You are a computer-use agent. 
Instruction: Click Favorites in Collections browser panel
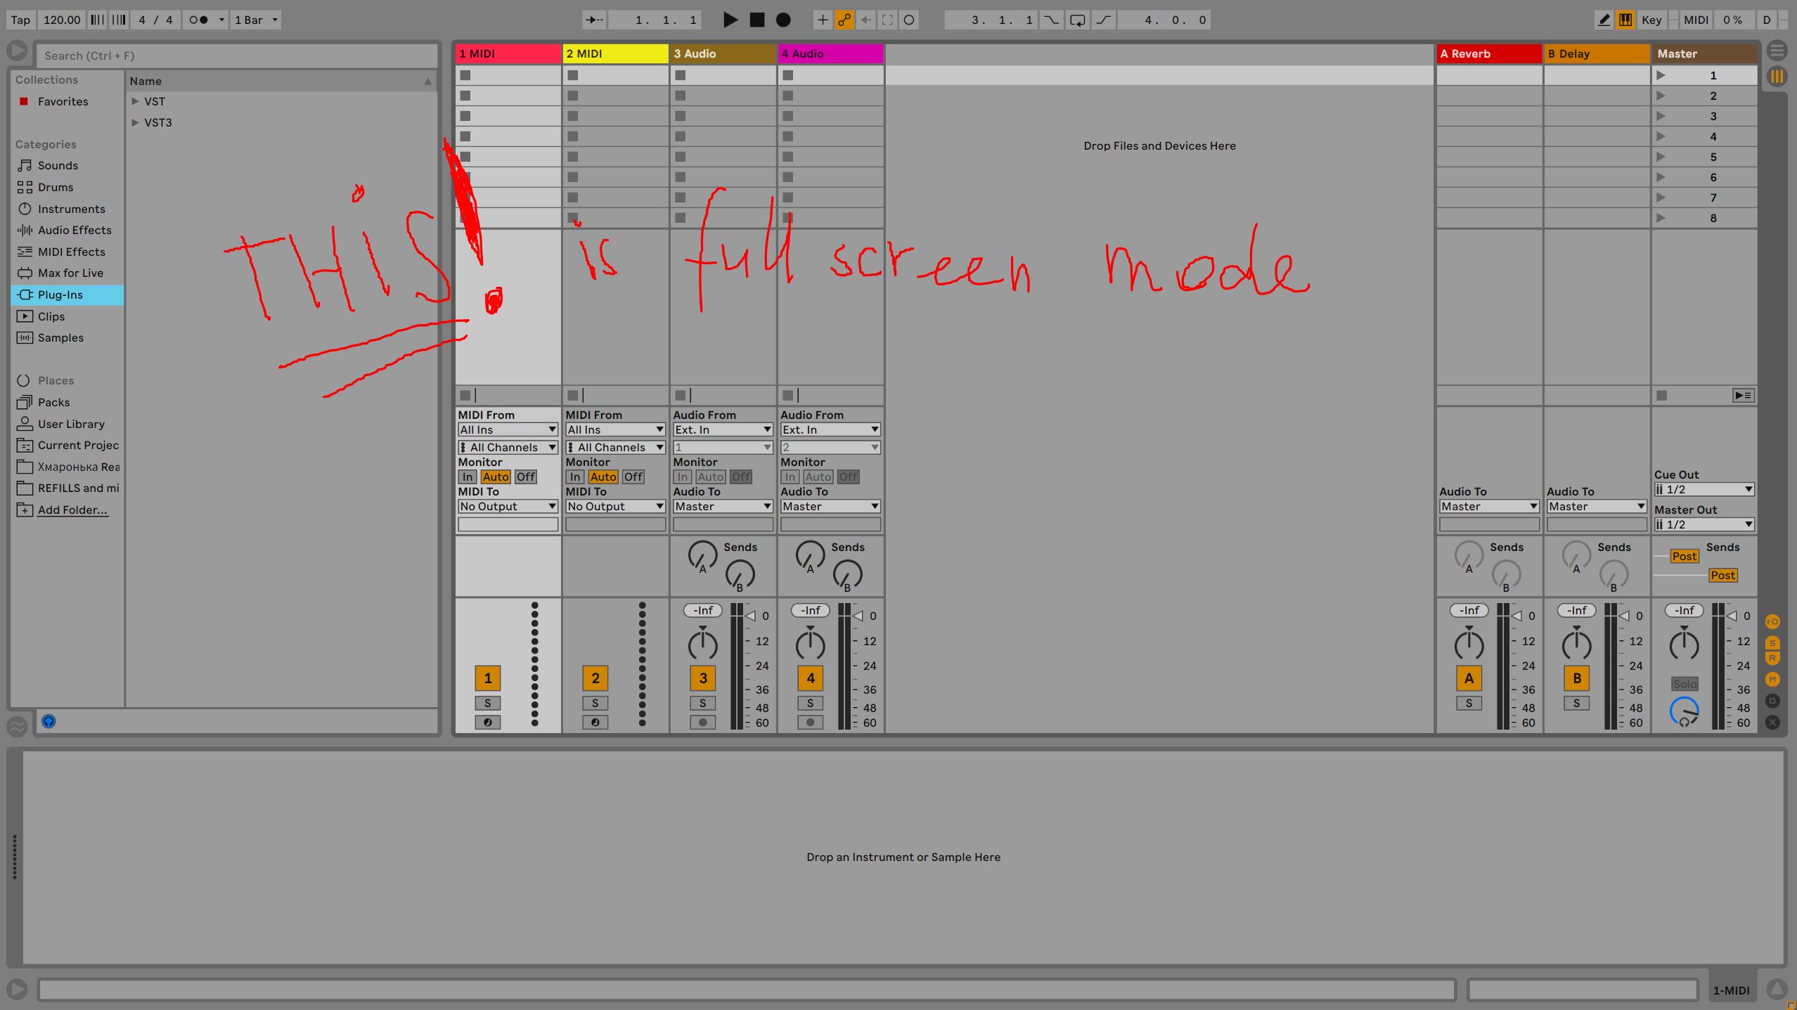[62, 101]
